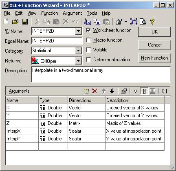The height and width of the screenshot is (171, 176).
Task: Select the Matrix grid icon
Action: [x=152, y=91]
